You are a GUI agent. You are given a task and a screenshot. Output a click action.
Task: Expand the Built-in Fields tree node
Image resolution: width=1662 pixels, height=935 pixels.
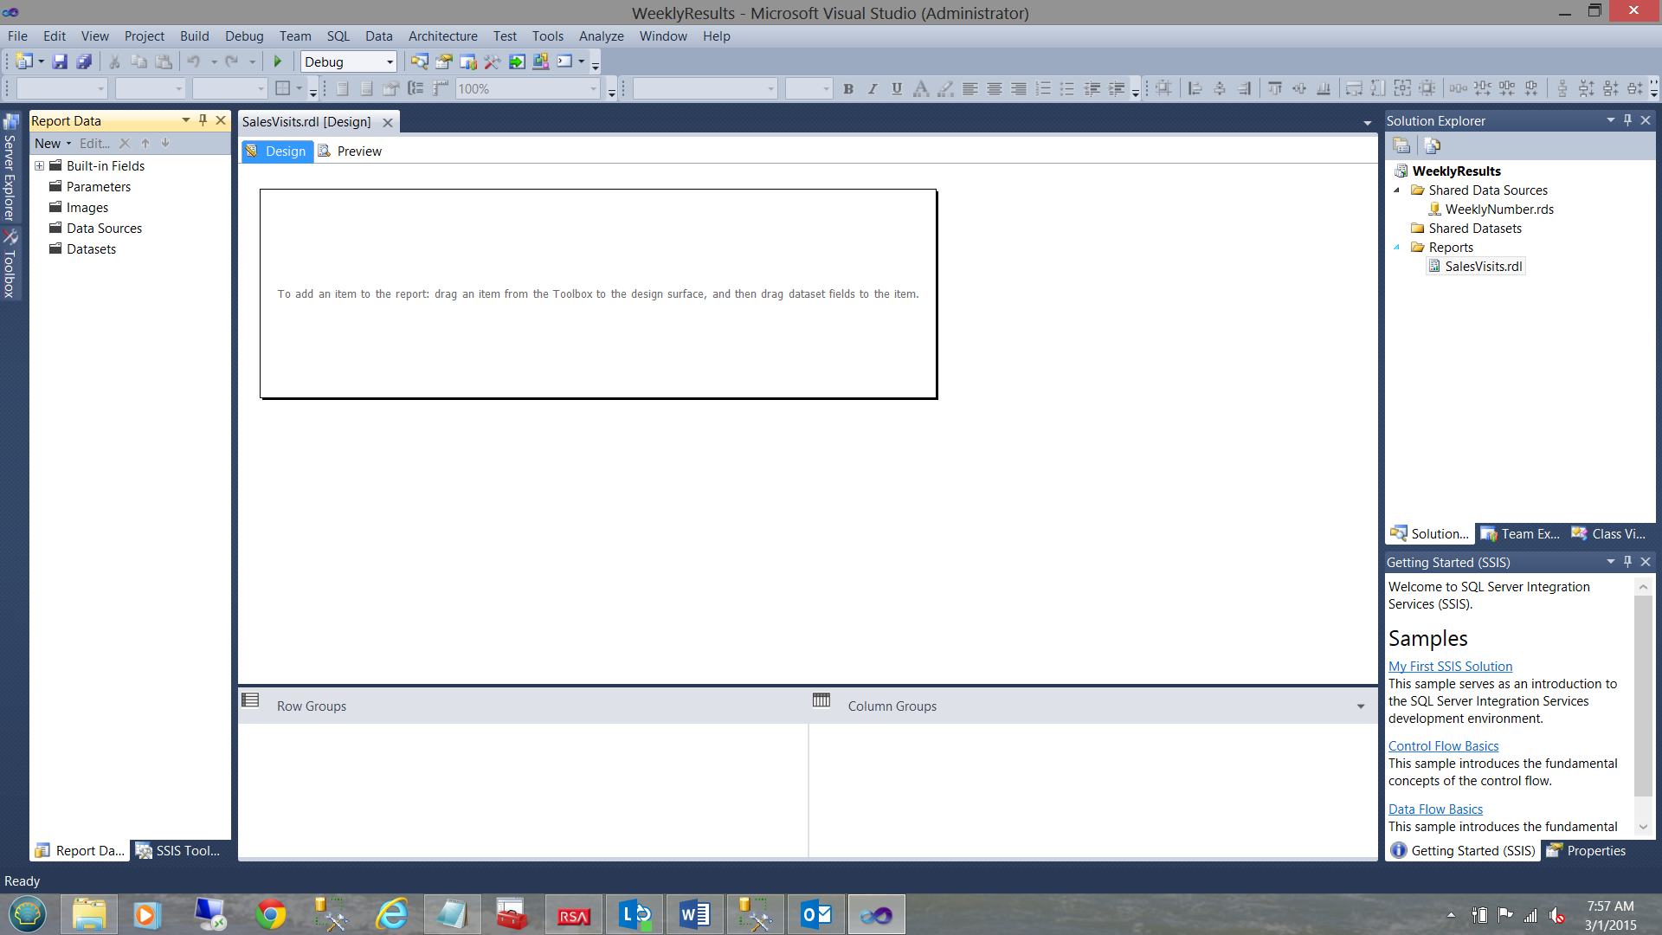[x=39, y=165]
